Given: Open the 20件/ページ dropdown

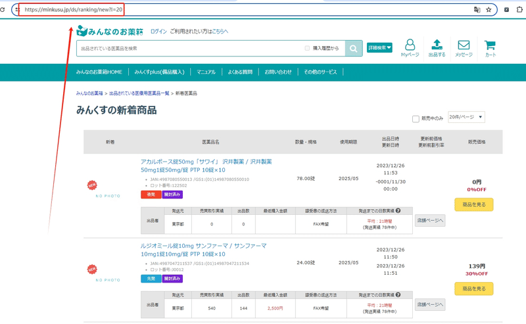Looking at the screenshot, I should pyautogui.click(x=466, y=117).
